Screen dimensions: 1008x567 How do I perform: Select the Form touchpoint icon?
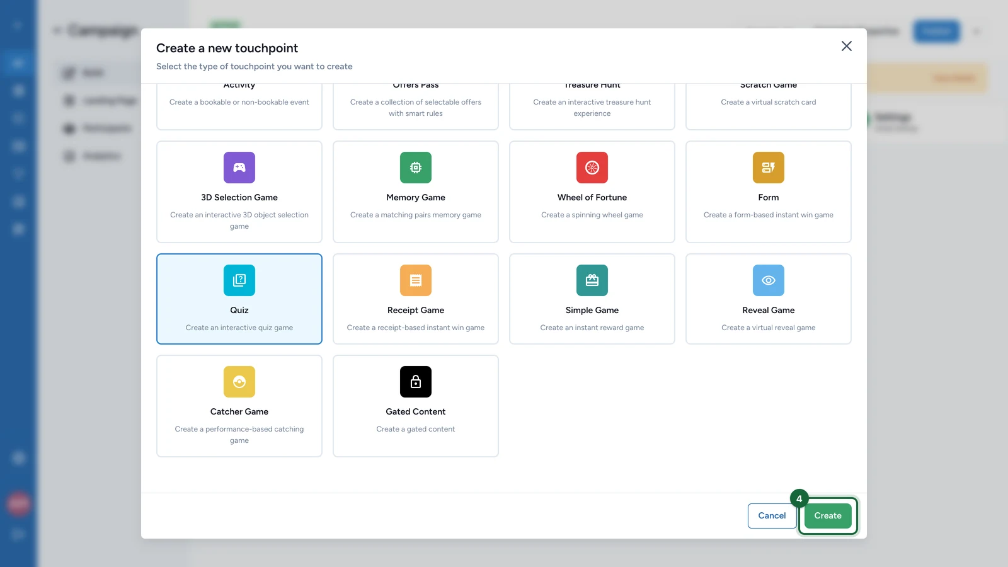769,168
